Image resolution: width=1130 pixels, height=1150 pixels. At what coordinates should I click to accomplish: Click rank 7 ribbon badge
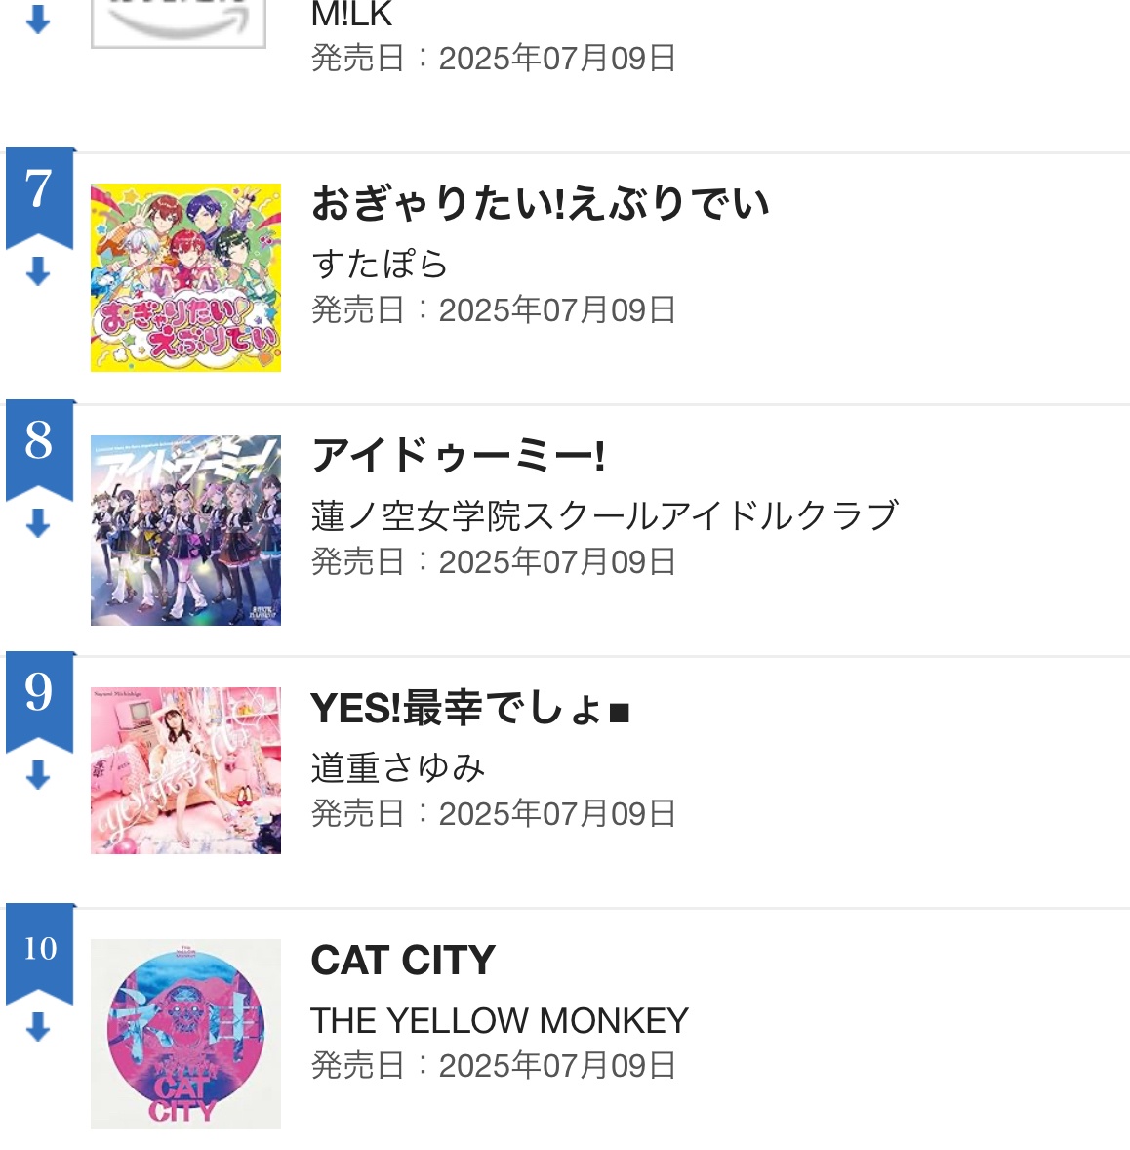(x=39, y=189)
